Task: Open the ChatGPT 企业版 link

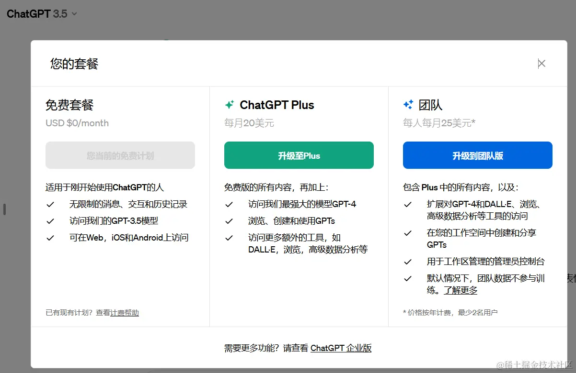Action: pos(341,348)
